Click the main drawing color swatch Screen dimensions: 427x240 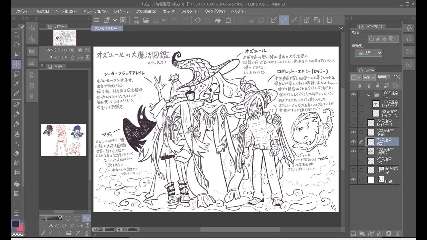[x=15, y=224]
